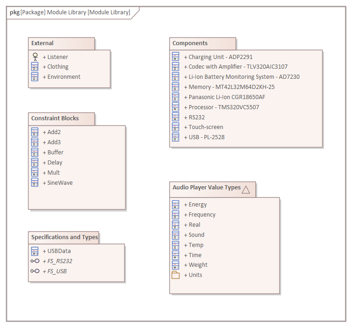Click the folder icon beside Units
Viewport: 353px width, 329px height.
[176, 275]
